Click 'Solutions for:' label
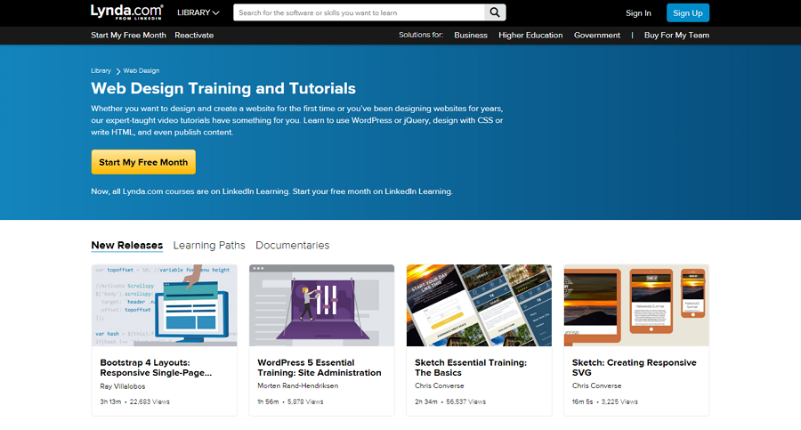Image resolution: width=801 pixels, height=430 pixels. point(421,35)
